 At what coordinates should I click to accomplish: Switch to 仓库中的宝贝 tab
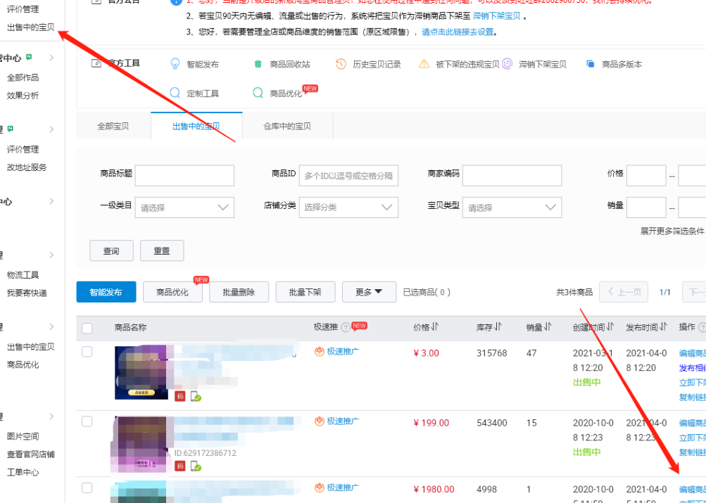(x=287, y=126)
